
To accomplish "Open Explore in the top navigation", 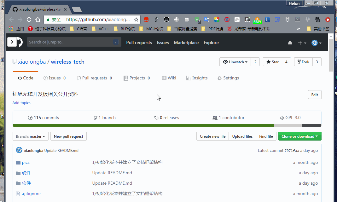I will point(211,43).
